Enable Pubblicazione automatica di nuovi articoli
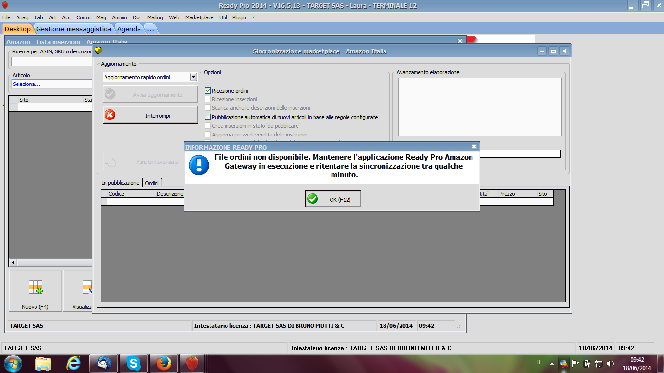This screenshot has height=373, width=664. click(208, 117)
